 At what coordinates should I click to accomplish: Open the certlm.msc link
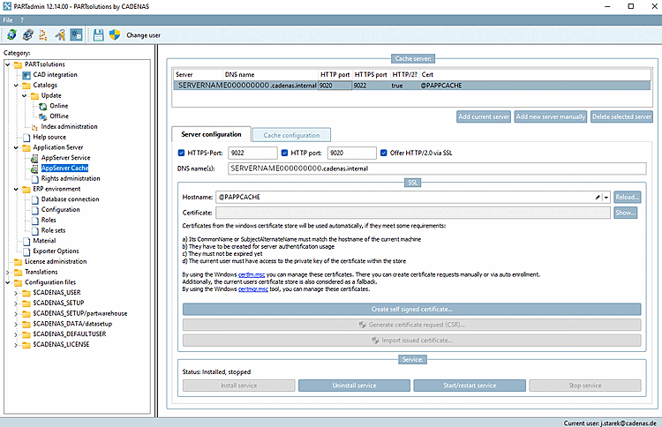(x=252, y=274)
